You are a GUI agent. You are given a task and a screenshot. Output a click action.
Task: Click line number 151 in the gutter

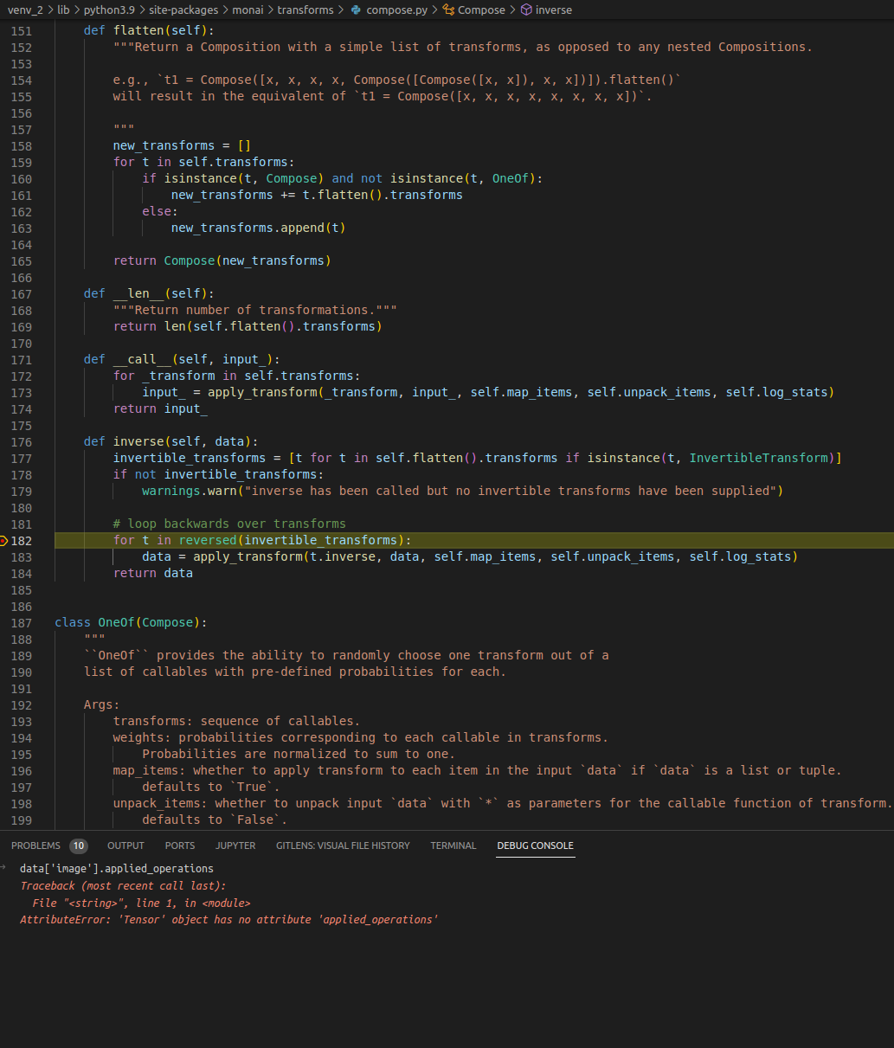click(22, 31)
